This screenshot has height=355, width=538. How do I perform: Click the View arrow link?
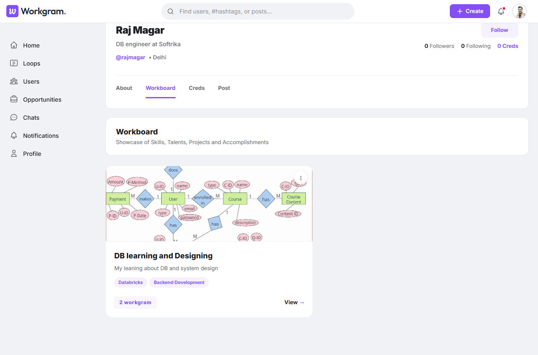(294, 302)
